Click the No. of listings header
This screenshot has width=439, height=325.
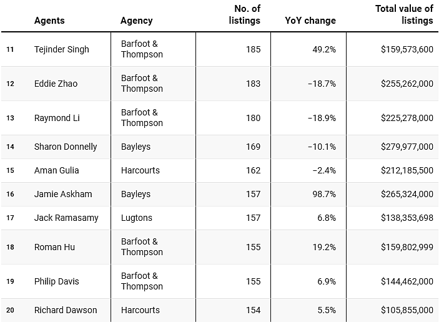click(244, 14)
